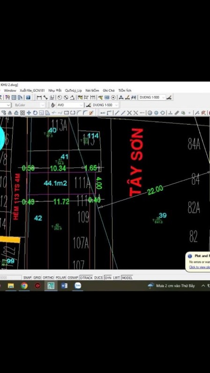Select the 22.00 dimension text
The width and height of the screenshot is (210, 373).
[x=156, y=190]
